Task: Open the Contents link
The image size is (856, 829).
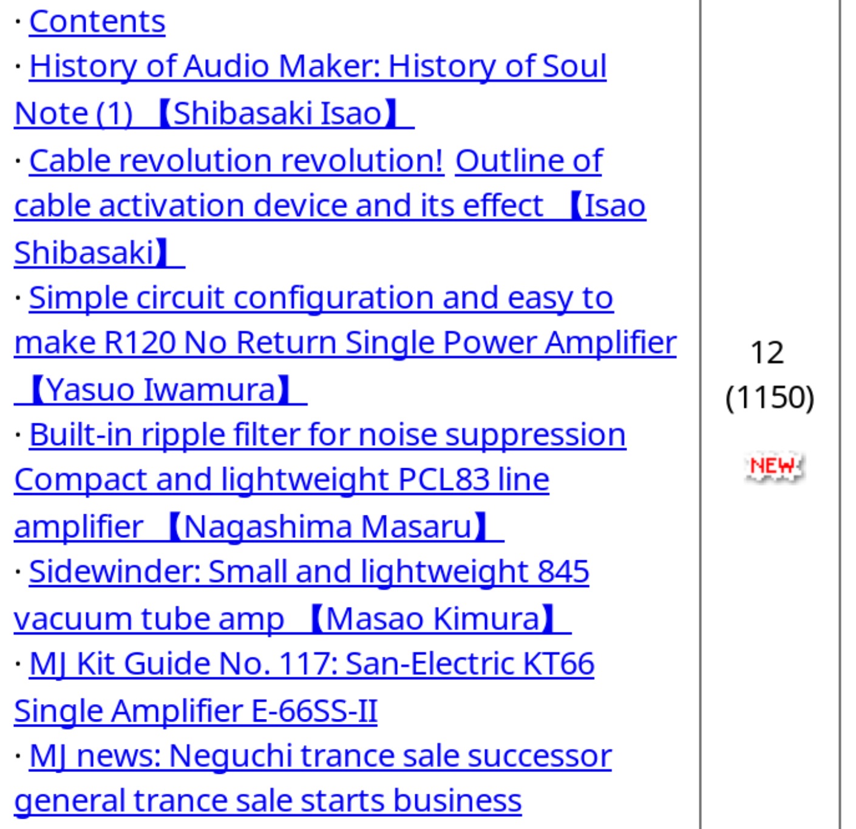Action: (97, 22)
